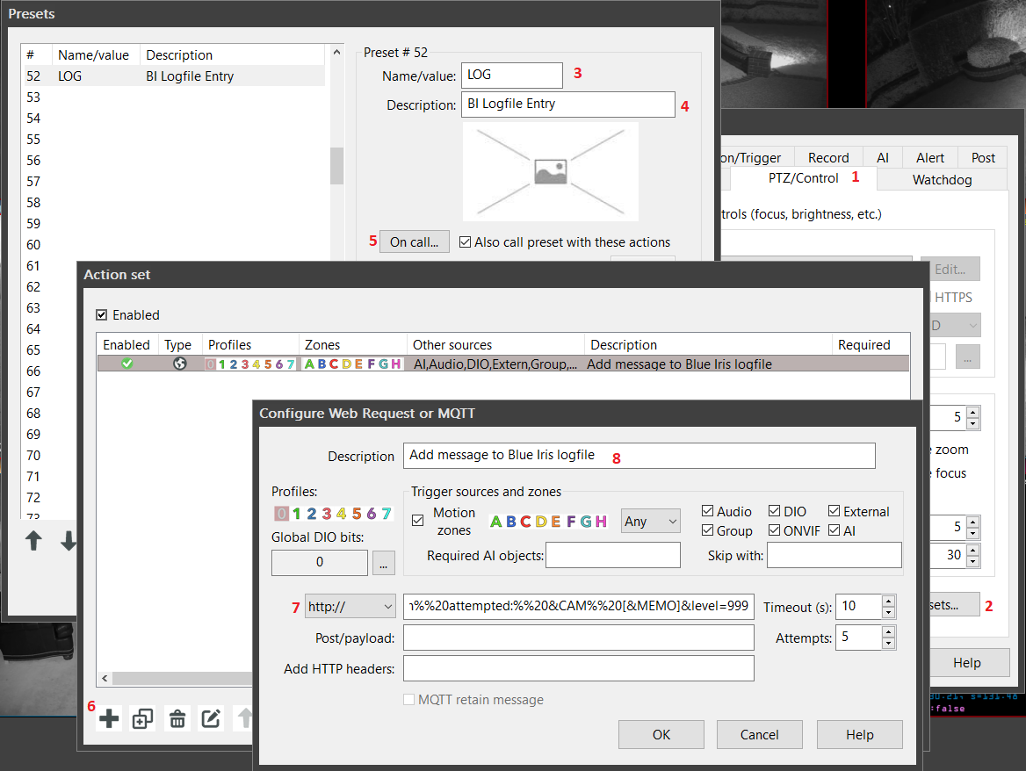Screen dimensions: 1026x771
Task: Disable the Motion zones checkbox
Action: click(418, 521)
